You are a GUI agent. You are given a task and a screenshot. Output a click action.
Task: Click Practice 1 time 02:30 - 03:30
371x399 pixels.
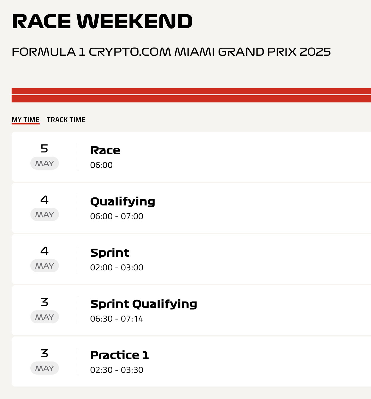(117, 370)
